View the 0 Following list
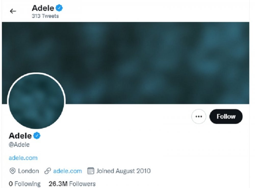 click(24, 184)
